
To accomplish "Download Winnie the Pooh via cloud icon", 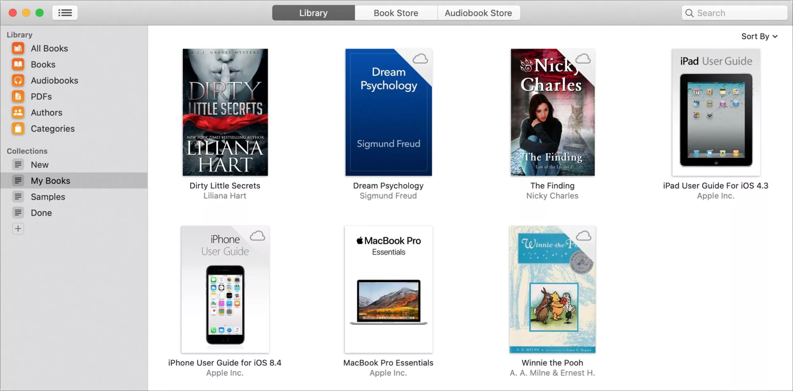I will pyautogui.click(x=583, y=235).
